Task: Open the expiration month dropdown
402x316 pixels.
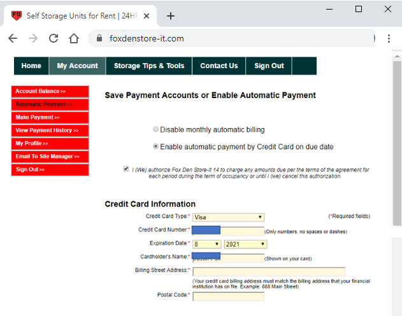Action: point(206,244)
